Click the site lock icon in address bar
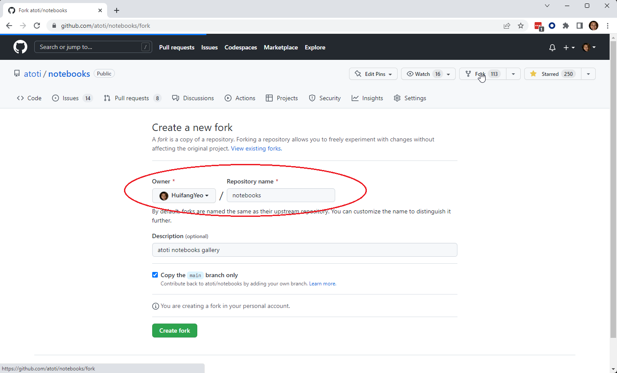 (x=54, y=26)
